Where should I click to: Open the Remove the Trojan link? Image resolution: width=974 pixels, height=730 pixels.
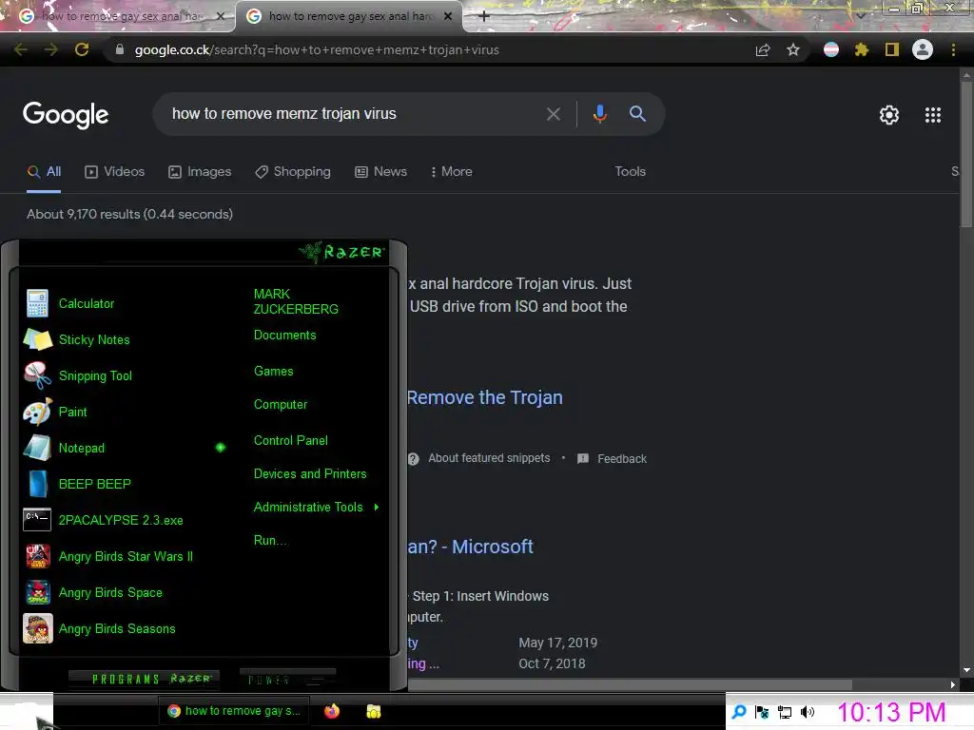click(484, 397)
